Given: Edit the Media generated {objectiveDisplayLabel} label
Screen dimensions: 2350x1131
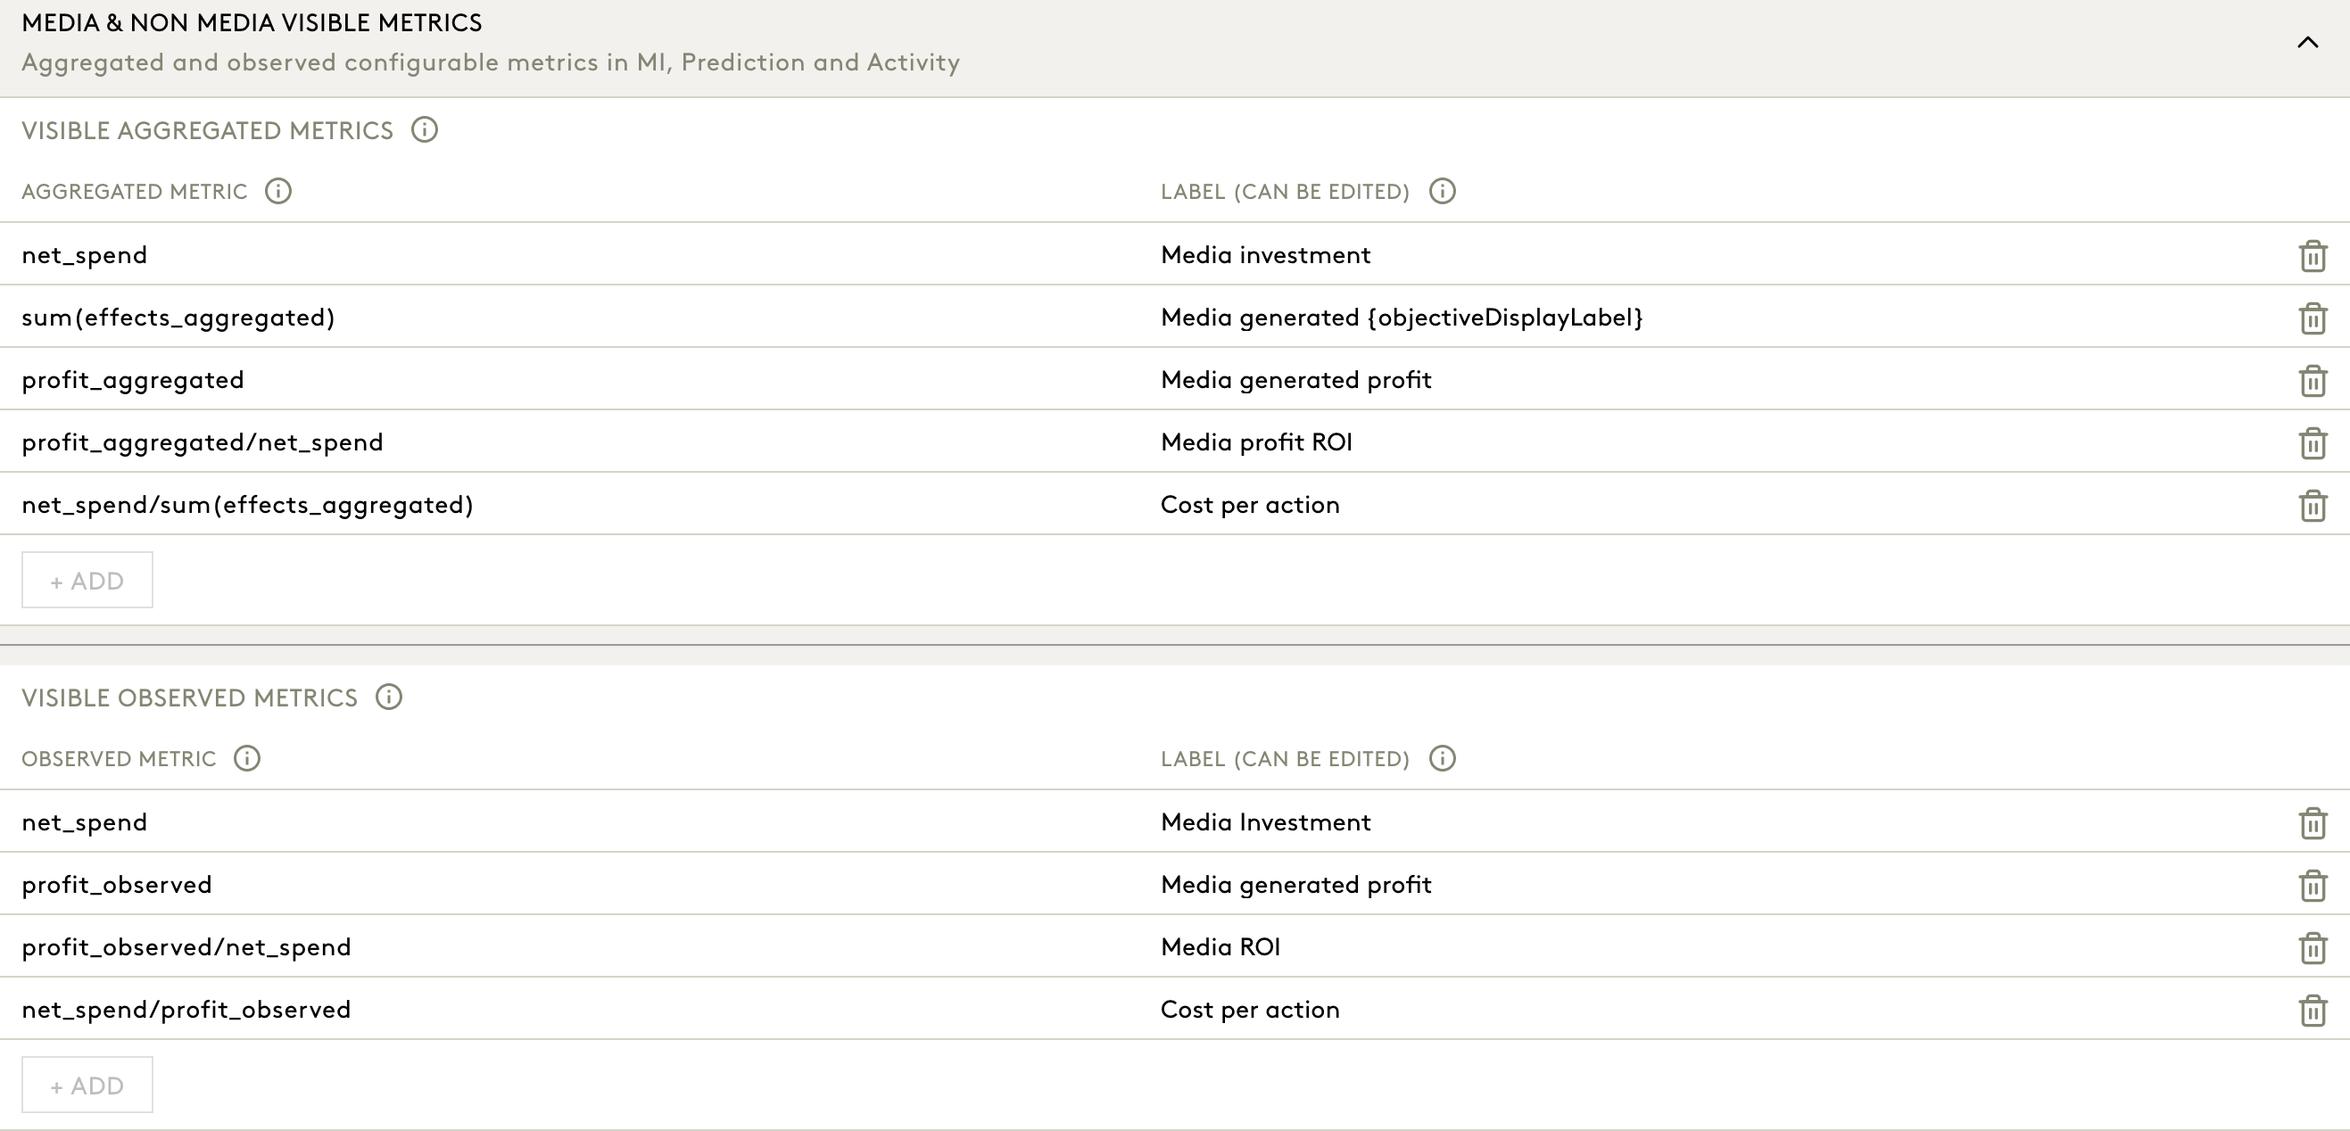Looking at the screenshot, I should 1402,318.
